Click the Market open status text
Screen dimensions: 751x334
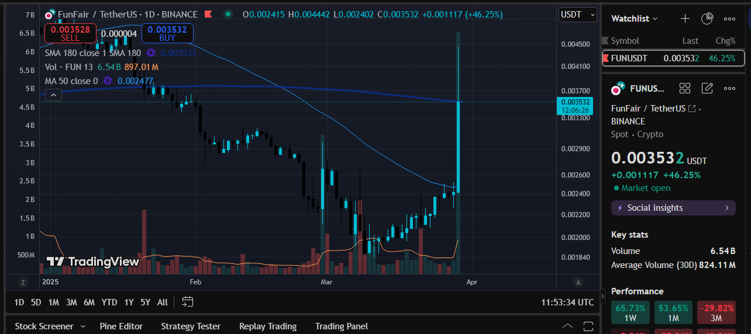tap(646, 188)
